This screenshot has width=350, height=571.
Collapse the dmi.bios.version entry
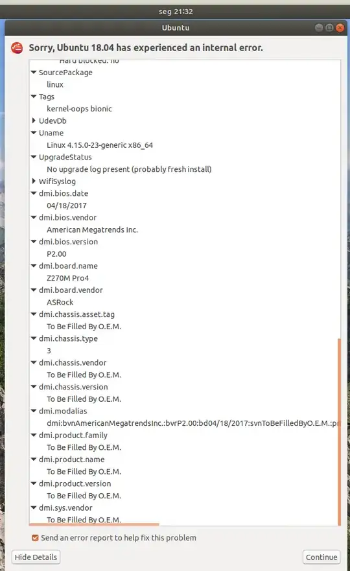click(34, 242)
